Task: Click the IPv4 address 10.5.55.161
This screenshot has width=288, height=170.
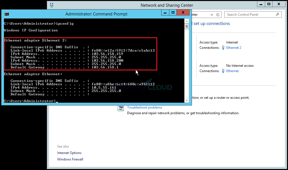Action: pos(104,88)
